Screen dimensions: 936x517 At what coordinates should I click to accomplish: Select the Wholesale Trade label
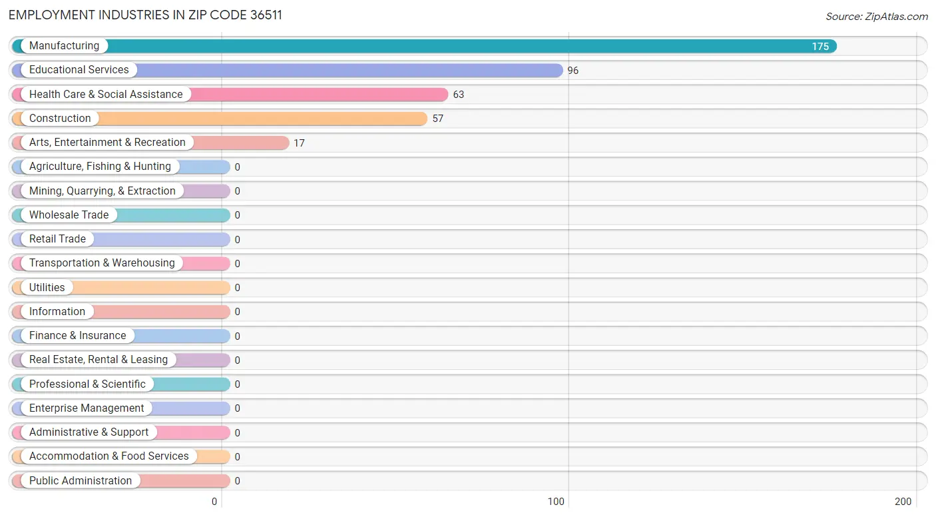tap(69, 215)
